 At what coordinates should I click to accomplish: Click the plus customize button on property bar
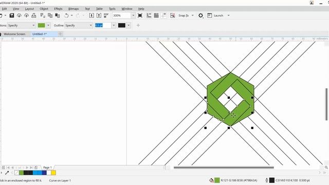(138, 25)
